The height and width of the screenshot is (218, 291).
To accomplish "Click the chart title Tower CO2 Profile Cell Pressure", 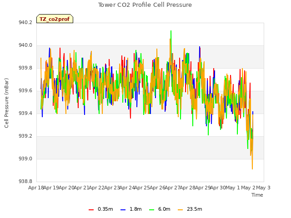I will 145,5.
